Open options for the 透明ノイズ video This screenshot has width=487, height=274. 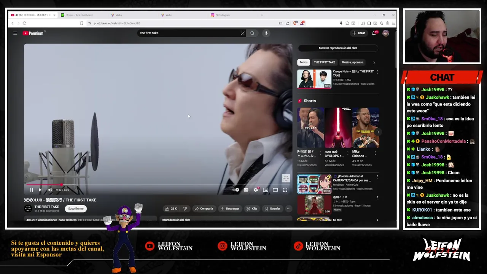click(377, 198)
